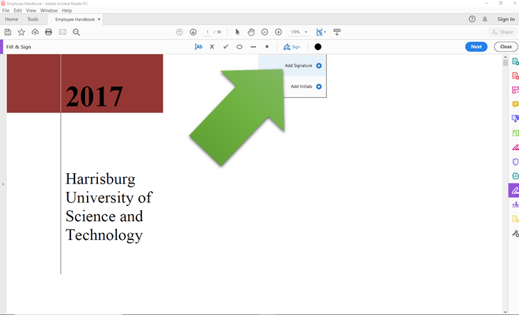Click the Save file icon
519x315 pixels.
pyautogui.click(x=8, y=32)
